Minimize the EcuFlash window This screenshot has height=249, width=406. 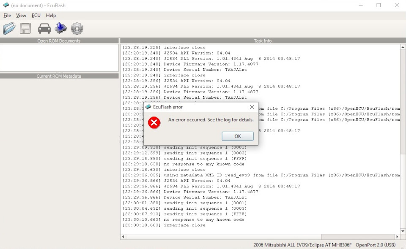point(361,5)
